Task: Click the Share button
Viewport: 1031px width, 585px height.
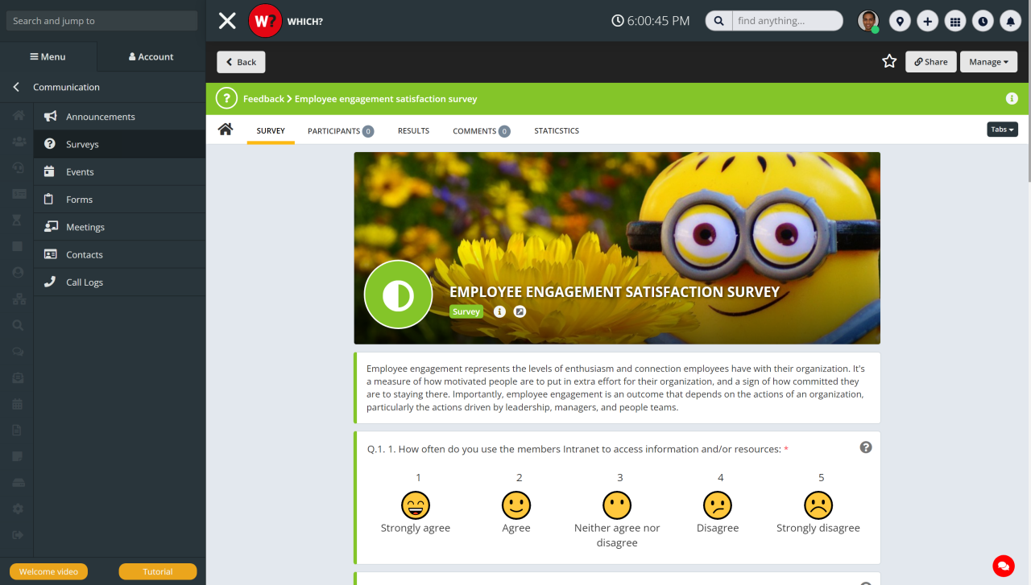Action: 930,61
